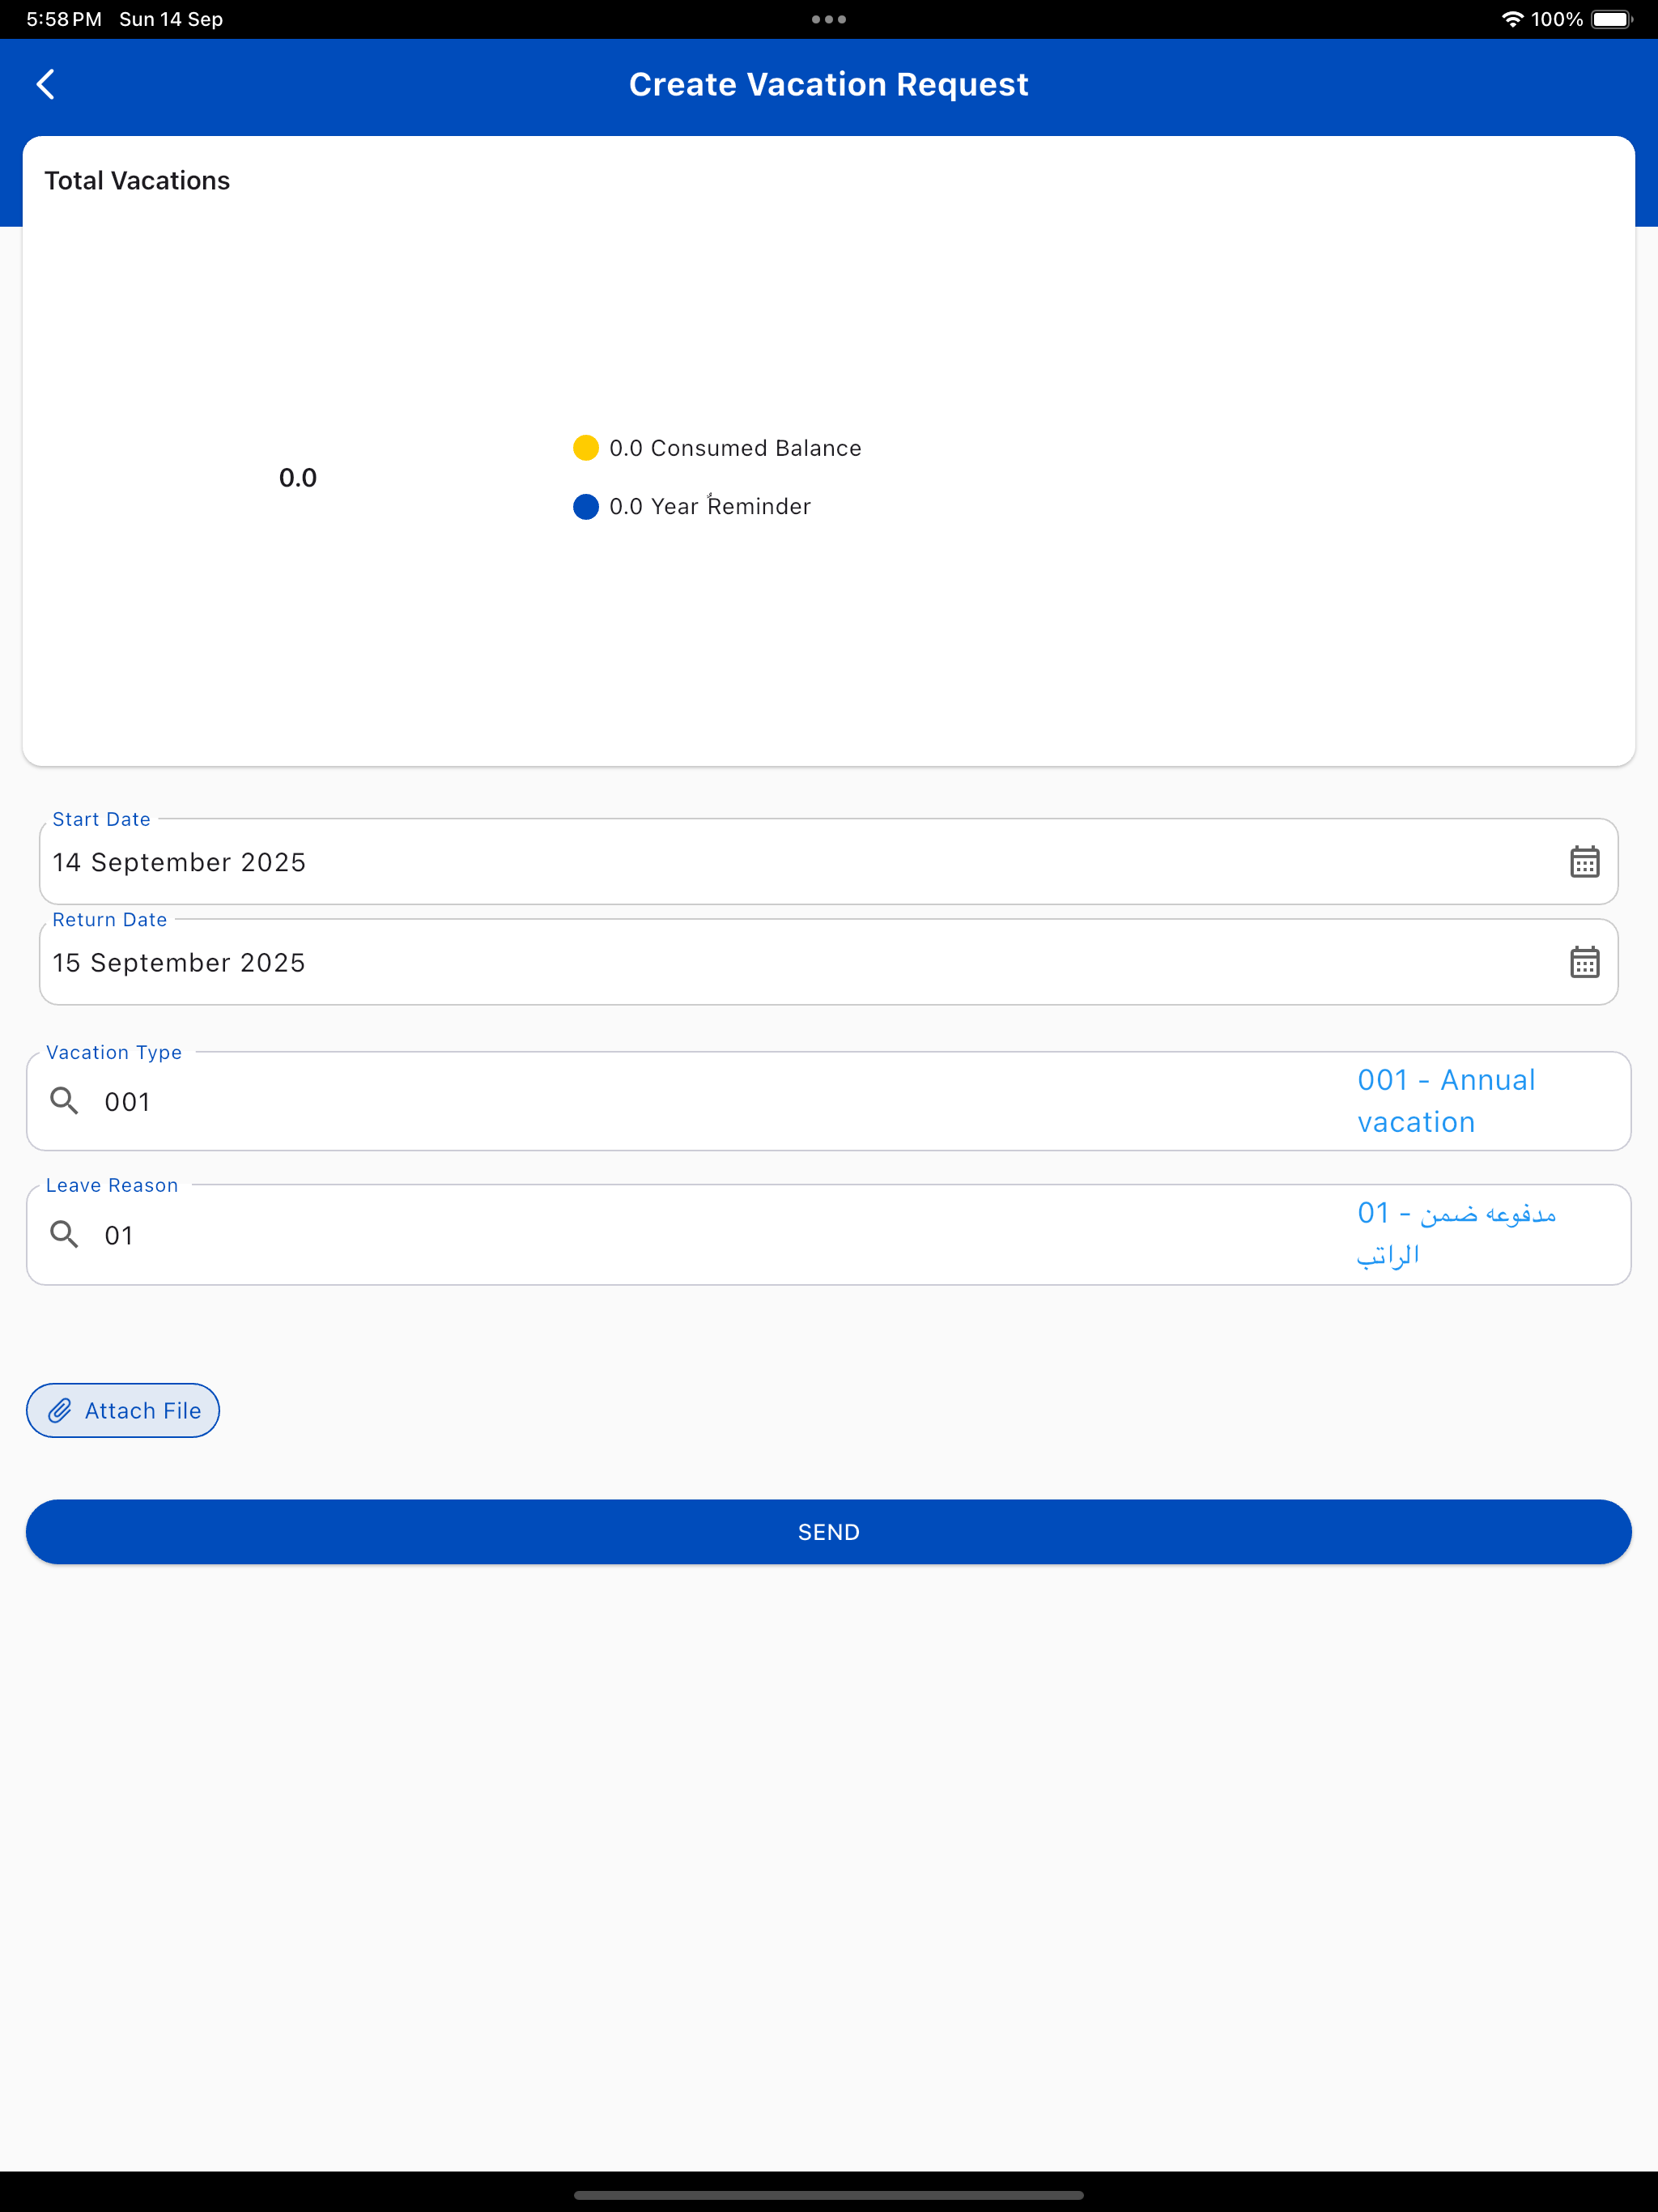Open the three-dot multitasking menu at top
Image resolution: width=1658 pixels, height=2212 pixels.
829,19
